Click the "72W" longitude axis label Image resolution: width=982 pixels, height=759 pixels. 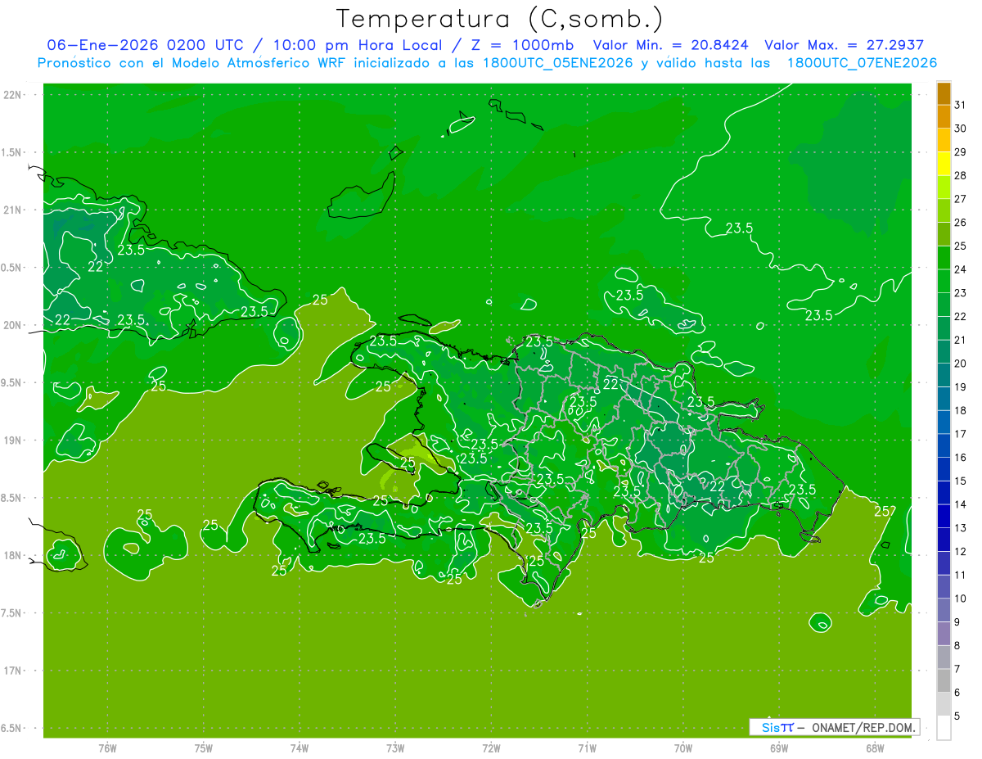click(x=491, y=748)
